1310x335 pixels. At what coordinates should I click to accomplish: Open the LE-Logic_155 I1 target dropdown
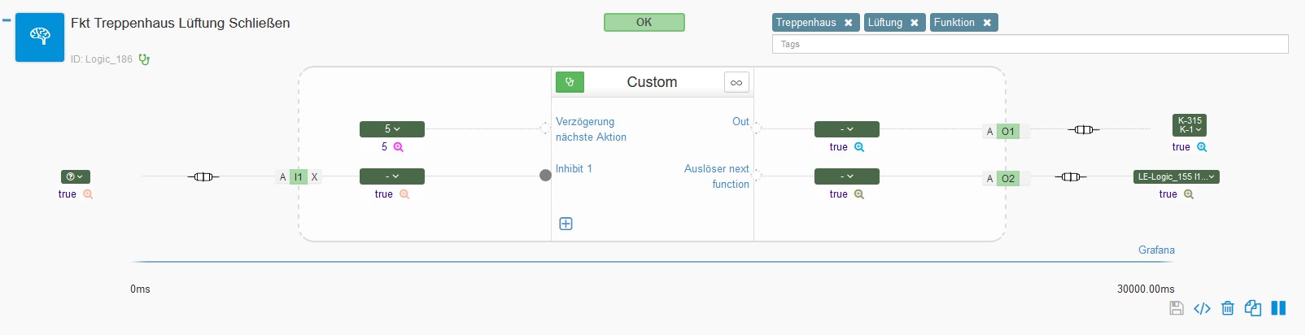click(x=1177, y=176)
